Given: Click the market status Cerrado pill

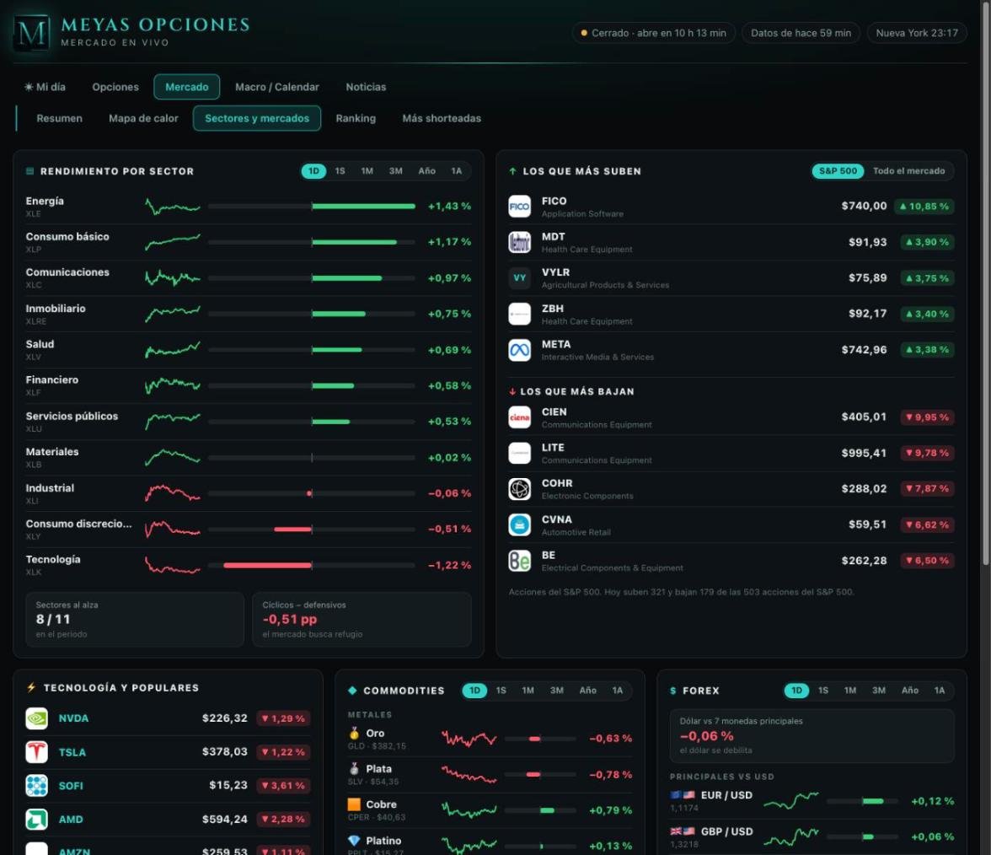Looking at the screenshot, I should point(654,33).
